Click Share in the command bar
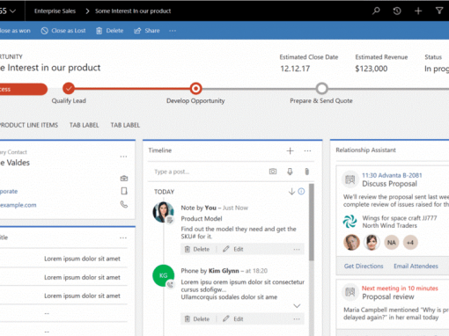449x336 pixels. 147,31
